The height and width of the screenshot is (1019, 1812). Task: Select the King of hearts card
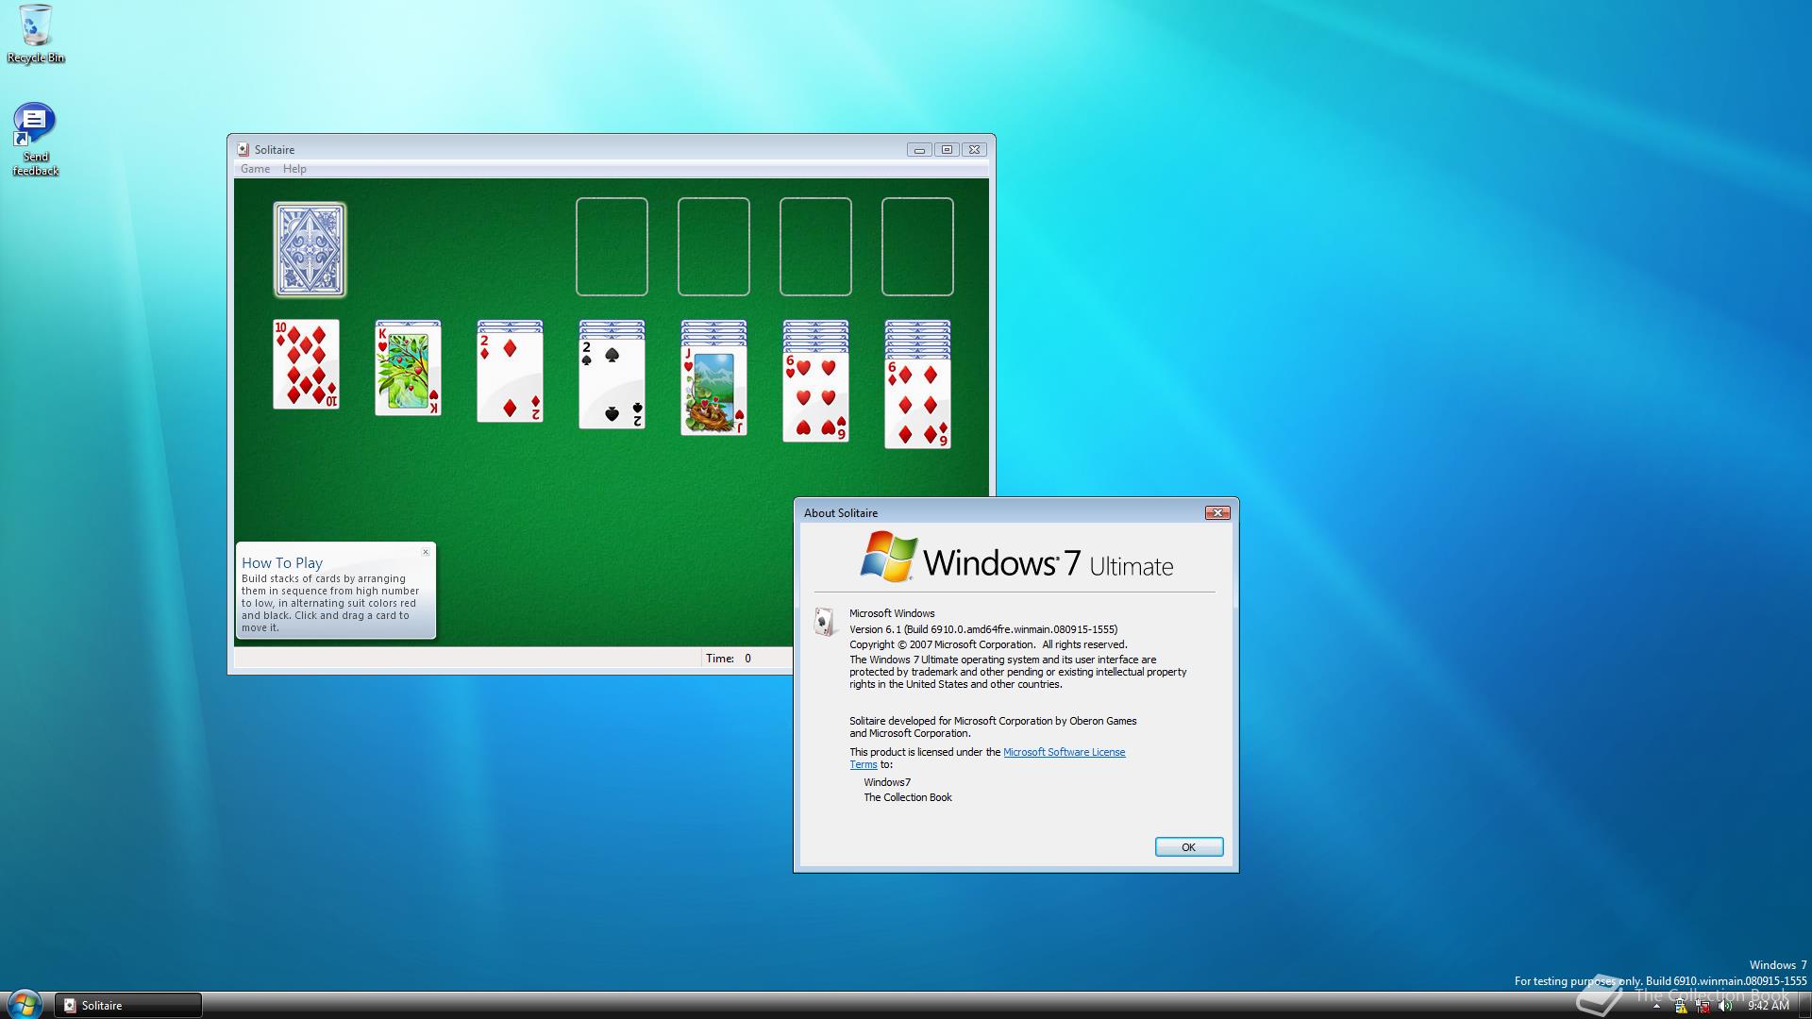point(408,370)
